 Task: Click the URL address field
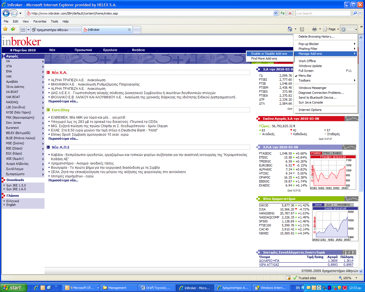pyautogui.click(x=152, y=13)
